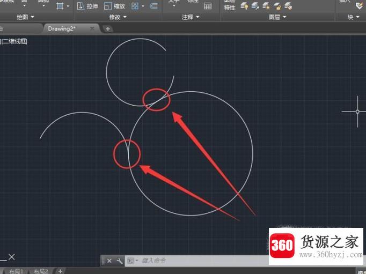The image size is (366, 274).
Task: Click the Array tool icon
Action: [x=135, y=6]
